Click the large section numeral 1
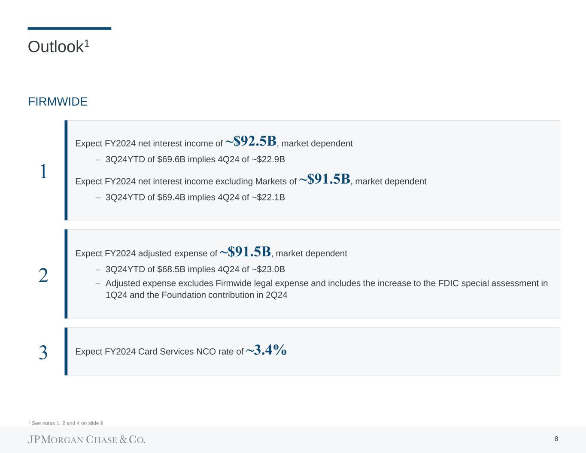586x453 pixels. tap(43, 172)
